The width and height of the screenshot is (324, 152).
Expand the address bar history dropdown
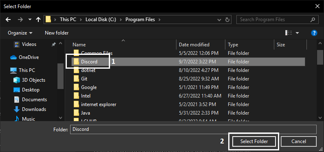click(x=219, y=20)
